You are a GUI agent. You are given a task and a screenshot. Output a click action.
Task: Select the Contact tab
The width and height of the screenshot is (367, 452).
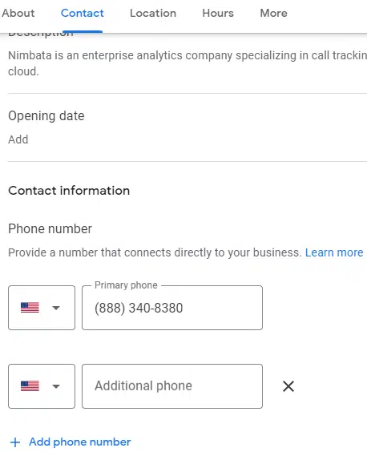[83, 13]
